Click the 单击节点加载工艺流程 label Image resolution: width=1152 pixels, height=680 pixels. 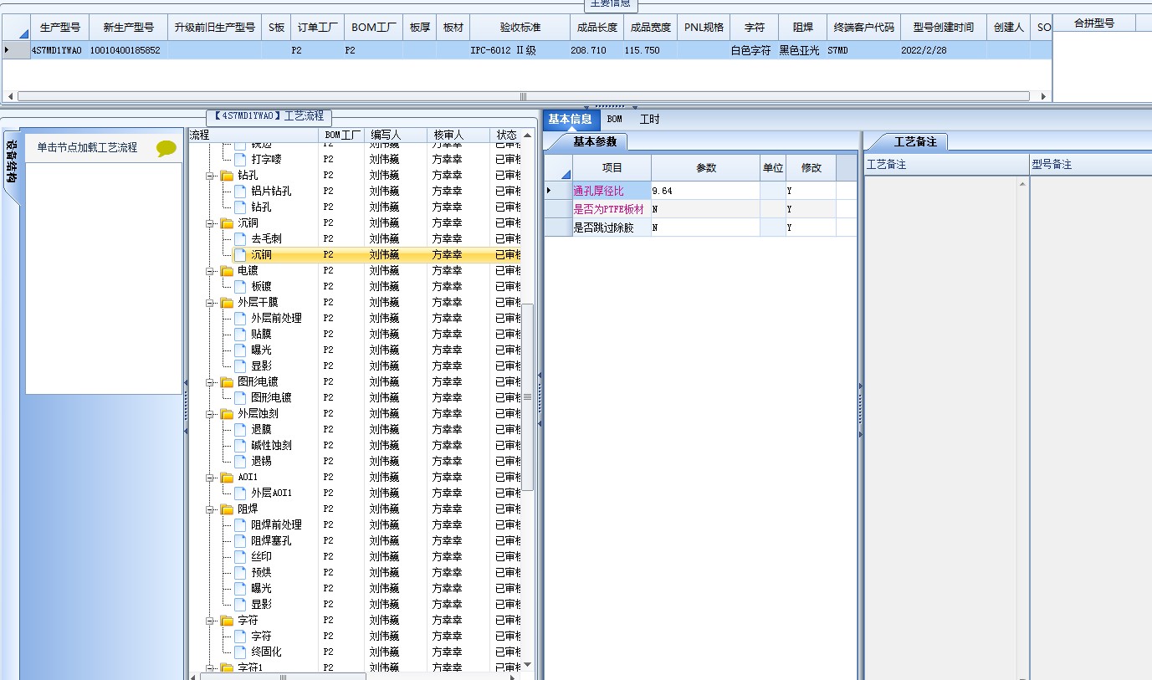87,148
